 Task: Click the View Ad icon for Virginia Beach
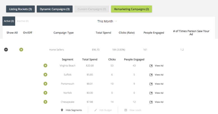(x=151, y=66)
